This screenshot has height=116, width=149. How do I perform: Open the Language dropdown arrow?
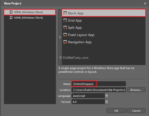click(x=107, y=96)
